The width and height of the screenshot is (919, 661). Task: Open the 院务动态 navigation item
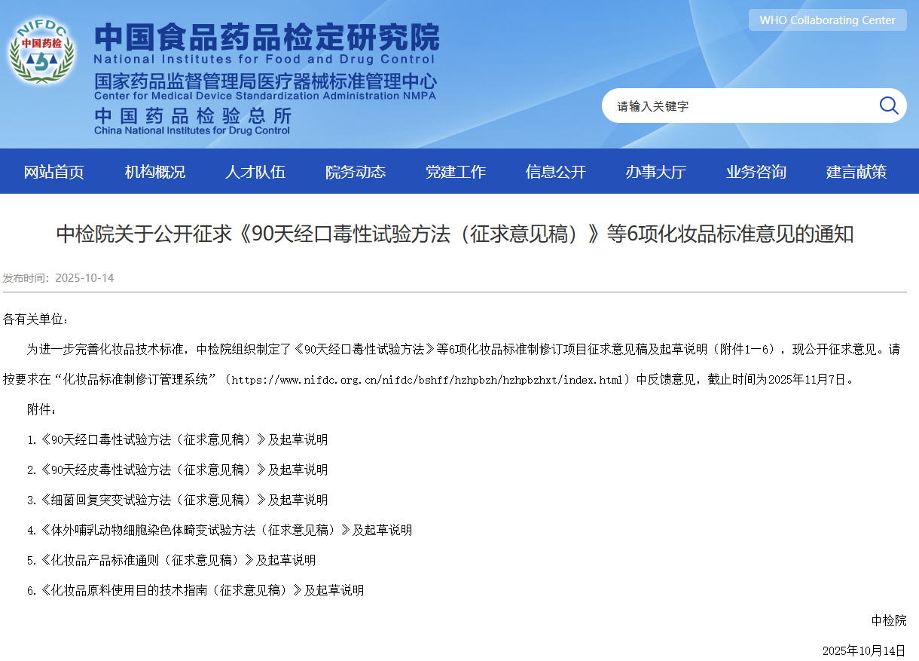click(x=356, y=172)
